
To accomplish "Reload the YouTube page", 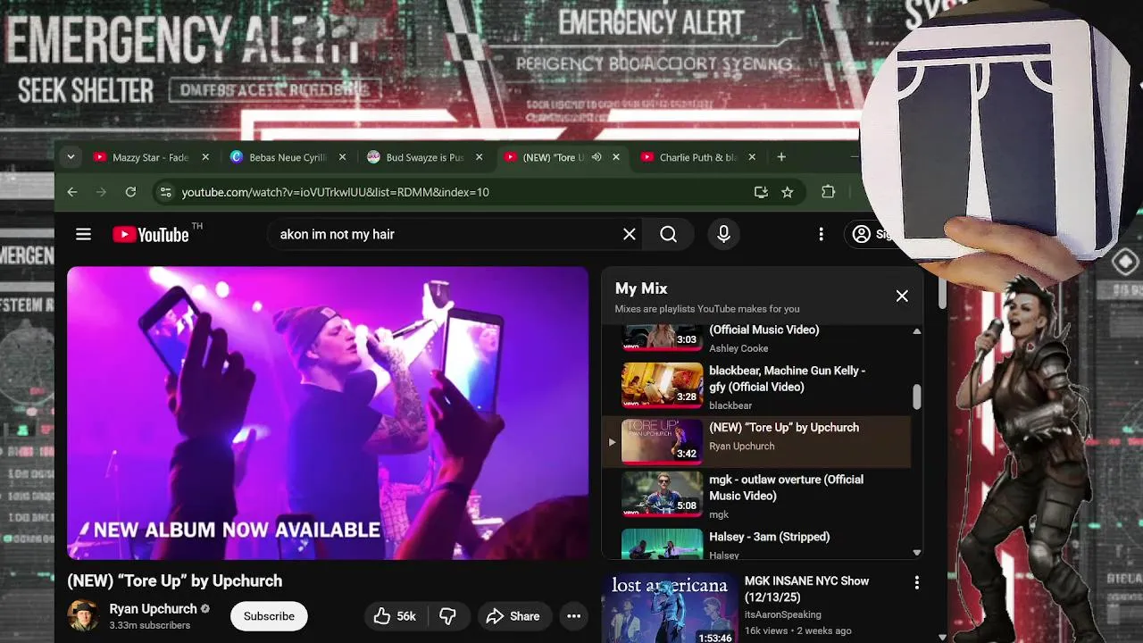I will pos(130,192).
